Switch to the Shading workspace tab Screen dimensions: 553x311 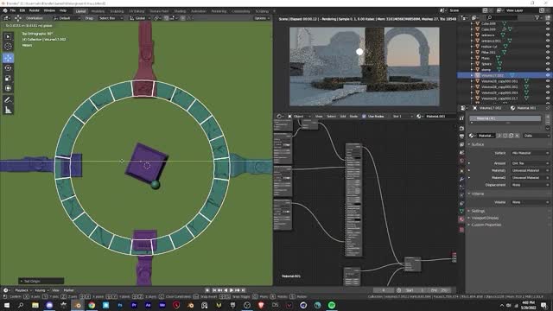[x=180, y=11]
